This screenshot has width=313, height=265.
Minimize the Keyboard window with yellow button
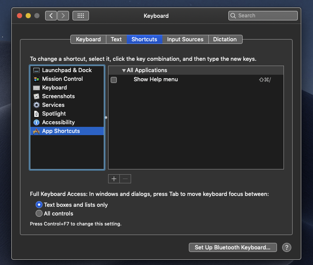tap(28, 16)
